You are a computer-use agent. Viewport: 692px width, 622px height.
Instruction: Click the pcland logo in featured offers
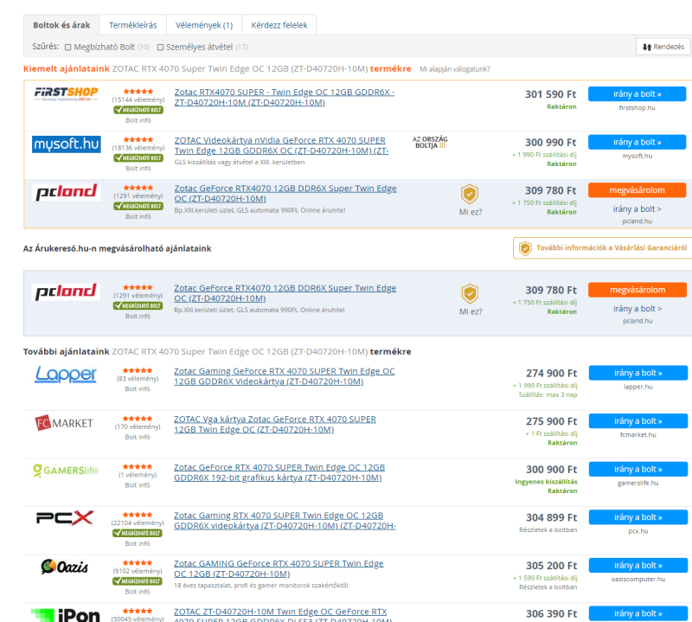(67, 192)
